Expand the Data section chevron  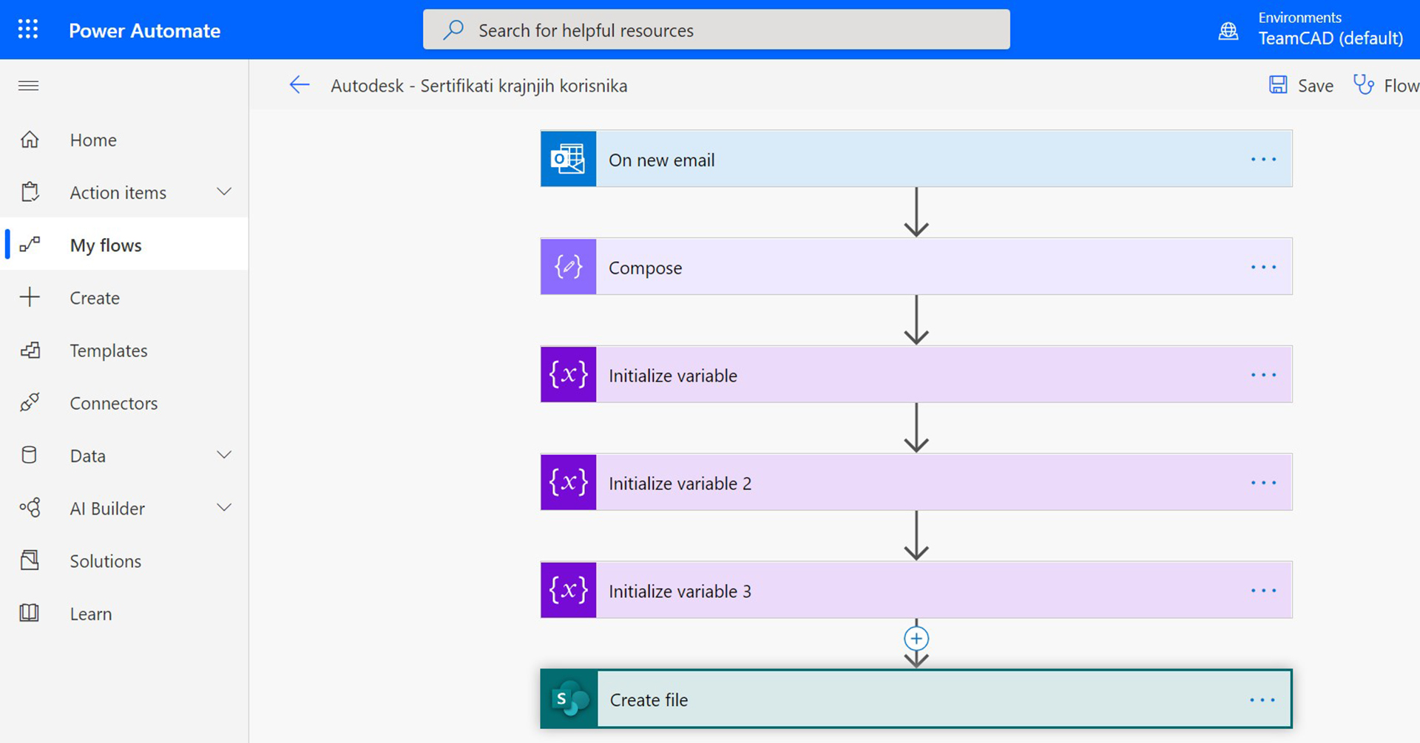click(224, 455)
